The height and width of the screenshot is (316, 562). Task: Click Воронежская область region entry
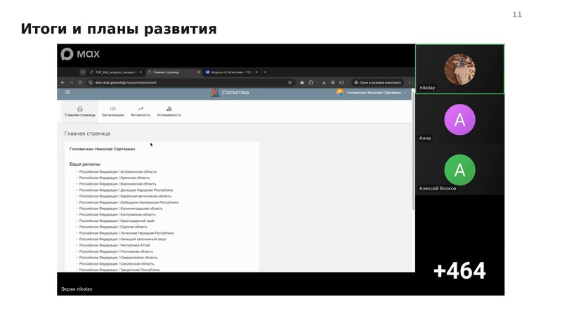point(117,184)
